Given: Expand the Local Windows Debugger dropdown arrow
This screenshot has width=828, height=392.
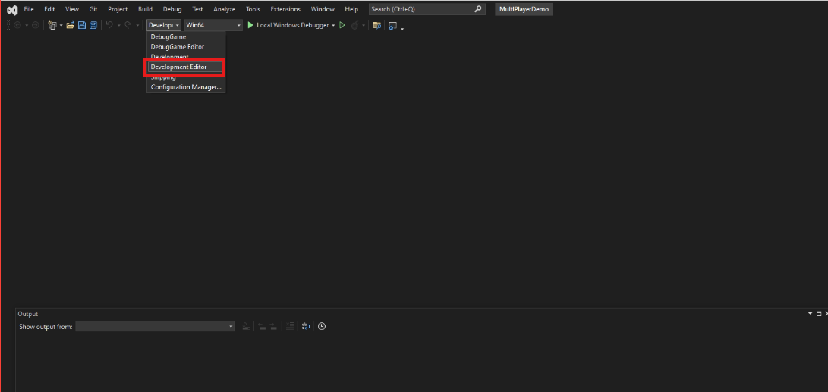Looking at the screenshot, I should (333, 25).
